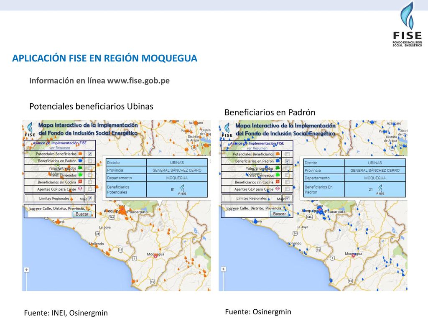428x321 pixels.
Task: Click FISE logo in Beneficiarios en Padrón map header
Action: pos(227,130)
